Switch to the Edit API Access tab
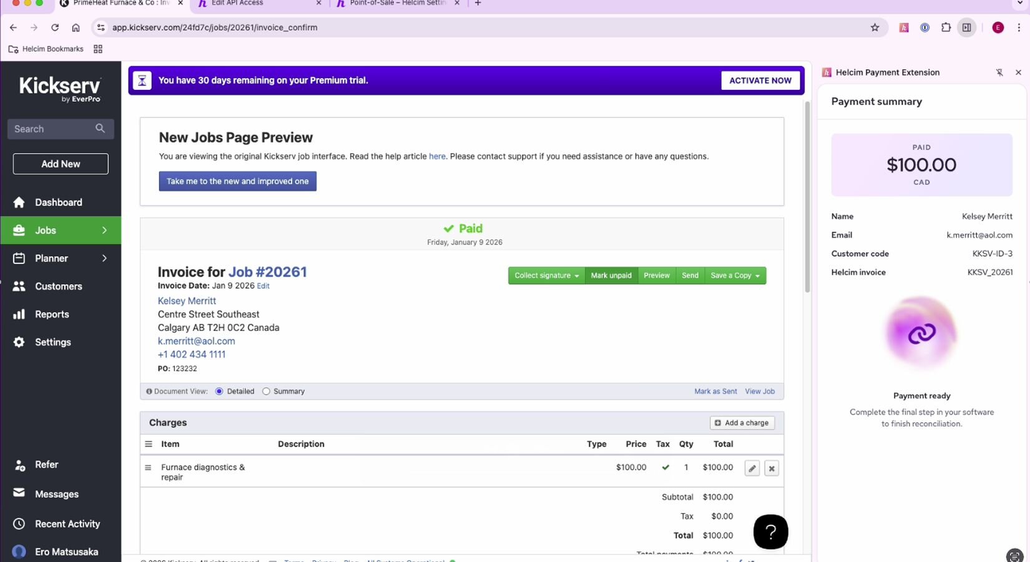The height and width of the screenshot is (562, 1030). click(x=259, y=3)
